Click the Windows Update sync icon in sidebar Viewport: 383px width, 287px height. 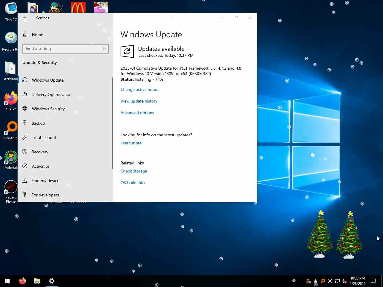tap(25, 80)
